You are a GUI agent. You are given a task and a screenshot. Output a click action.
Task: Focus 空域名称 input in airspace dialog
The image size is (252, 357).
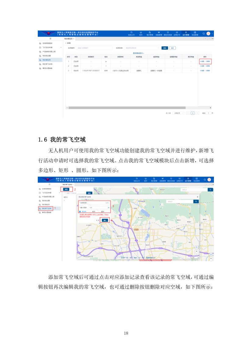click(x=98, y=203)
